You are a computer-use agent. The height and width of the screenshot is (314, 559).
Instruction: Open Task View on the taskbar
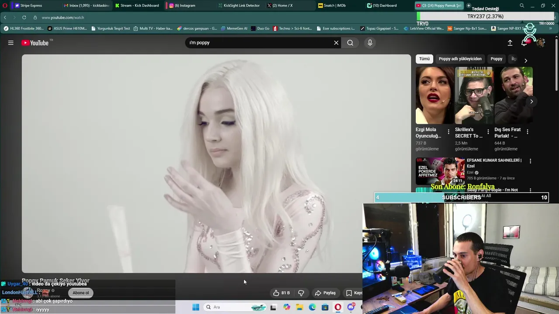coord(273,307)
